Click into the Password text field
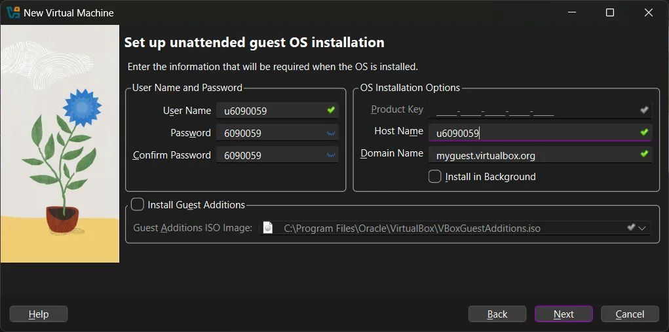Screen dimensions: 669x332 pyautogui.click(x=272, y=133)
